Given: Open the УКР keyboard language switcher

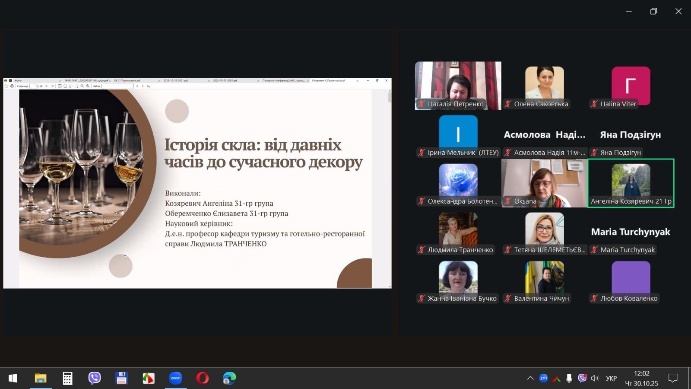Looking at the screenshot, I should [x=611, y=378].
